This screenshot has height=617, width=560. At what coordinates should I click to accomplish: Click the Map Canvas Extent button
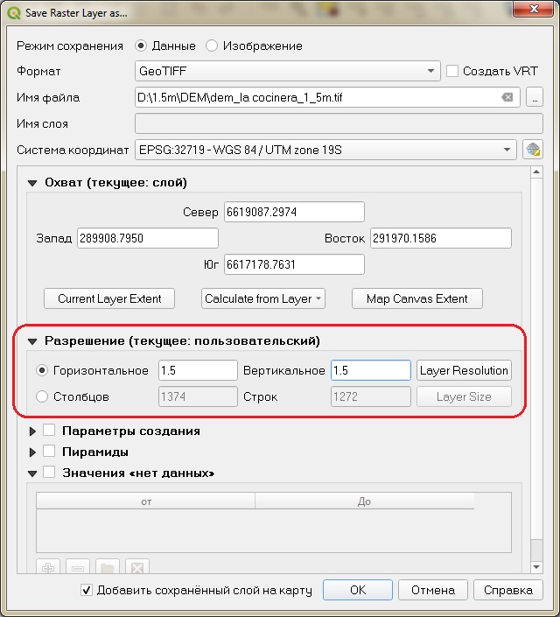pyautogui.click(x=417, y=298)
